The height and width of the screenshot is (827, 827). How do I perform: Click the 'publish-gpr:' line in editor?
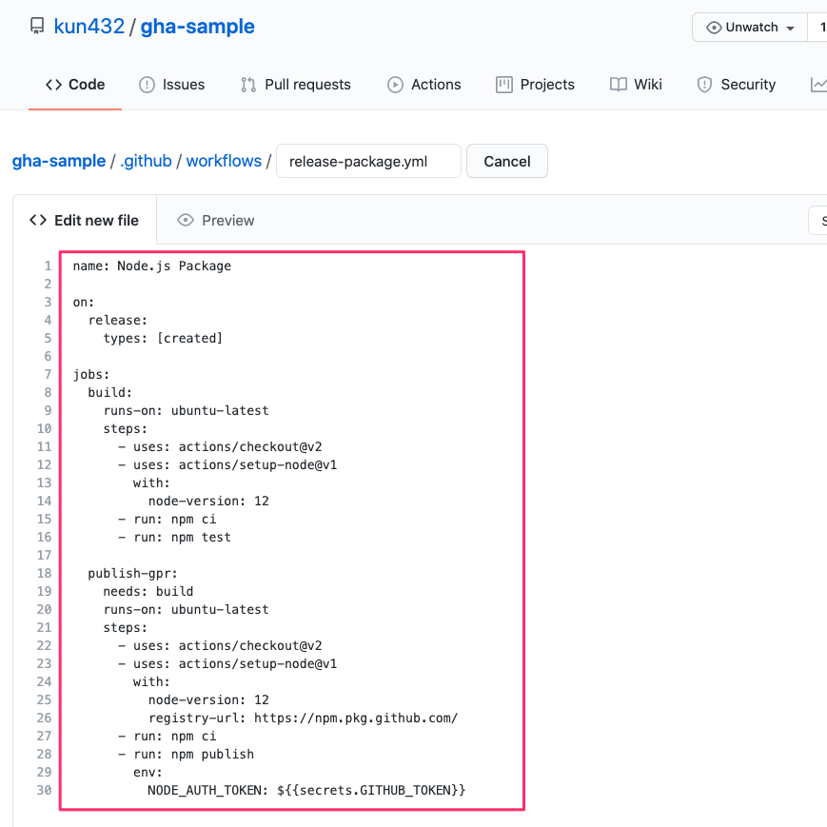(x=133, y=573)
